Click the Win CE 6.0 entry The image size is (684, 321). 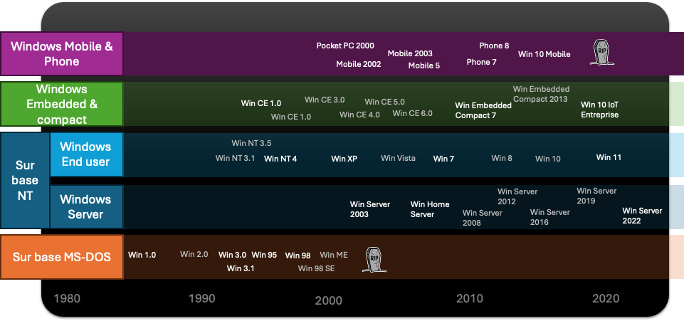coord(413,113)
